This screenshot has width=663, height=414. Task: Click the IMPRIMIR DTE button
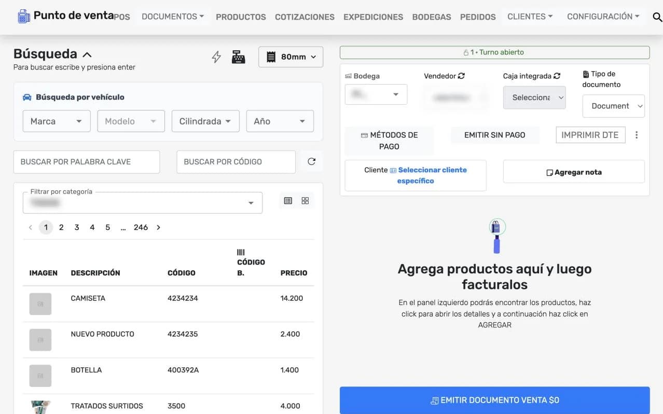[x=590, y=135]
